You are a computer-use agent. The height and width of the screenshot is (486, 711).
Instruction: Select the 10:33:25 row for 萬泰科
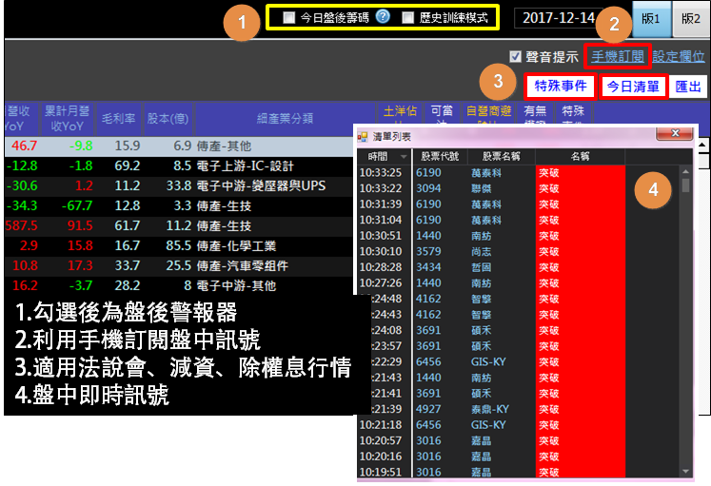[519, 172]
